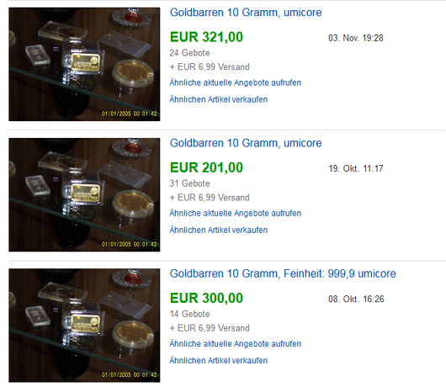Viewport: 446px width, 387px height.
Task: Open Goldbarren 10 Gramm title ending 03. Nov.
Action: (x=246, y=13)
